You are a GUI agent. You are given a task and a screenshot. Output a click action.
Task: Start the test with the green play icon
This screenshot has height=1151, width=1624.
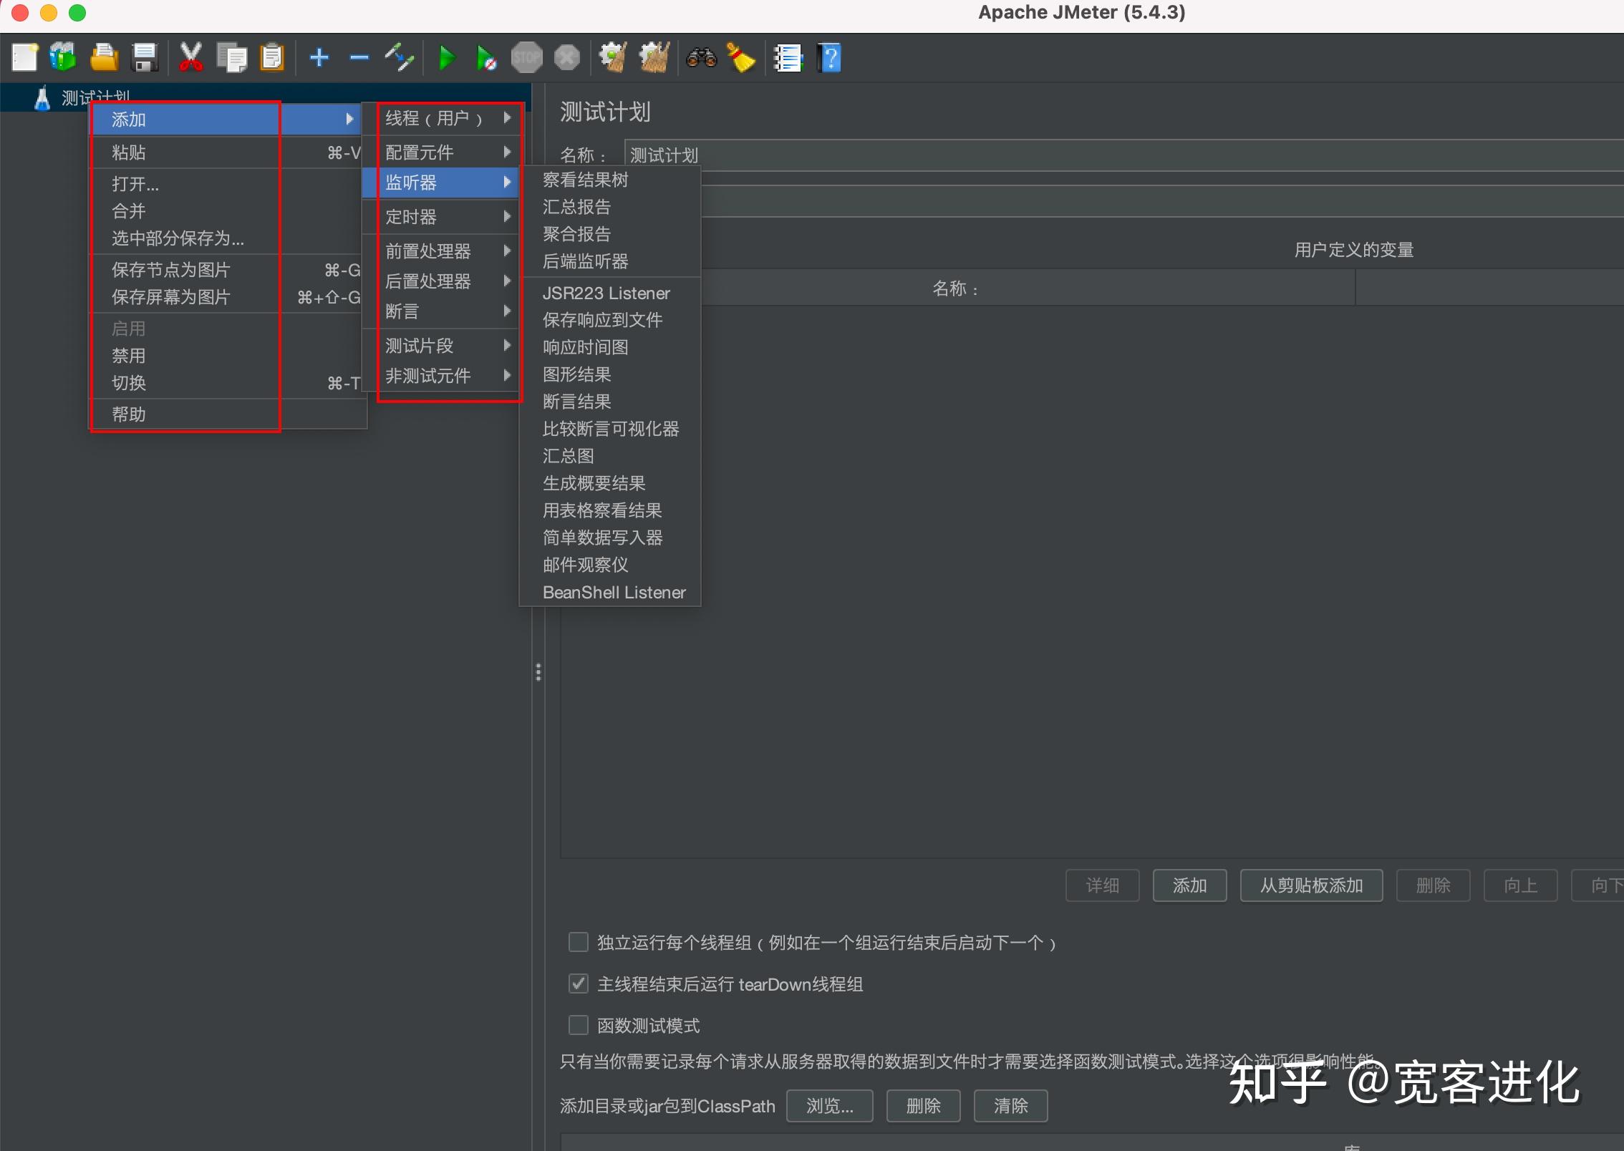[446, 58]
